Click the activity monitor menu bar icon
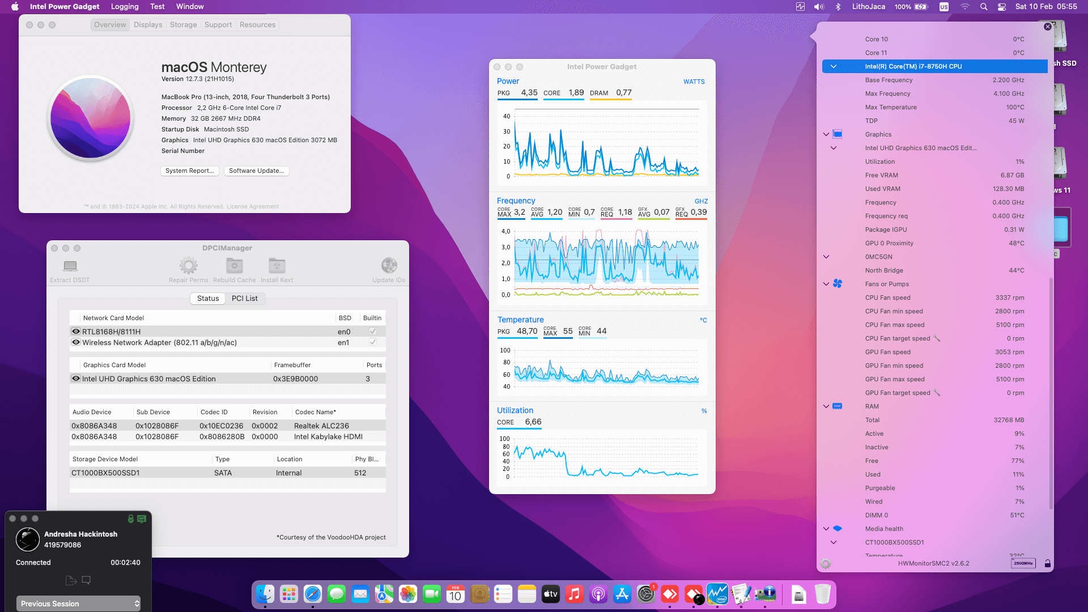This screenshot has width=1088, height=612. (x=800, y=7)
